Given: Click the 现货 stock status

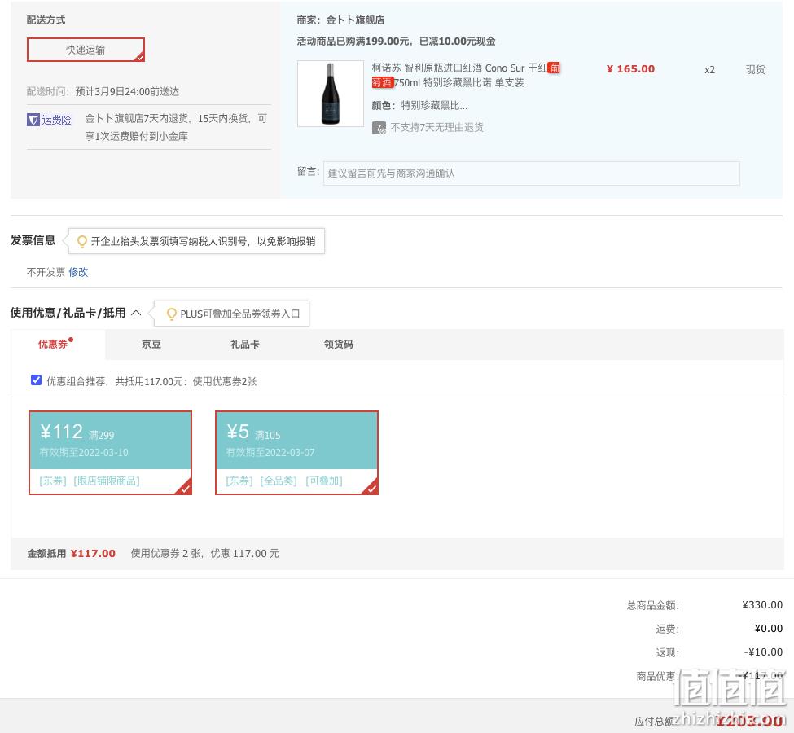Looking at the screenshot, I should (x=755, y=70).
